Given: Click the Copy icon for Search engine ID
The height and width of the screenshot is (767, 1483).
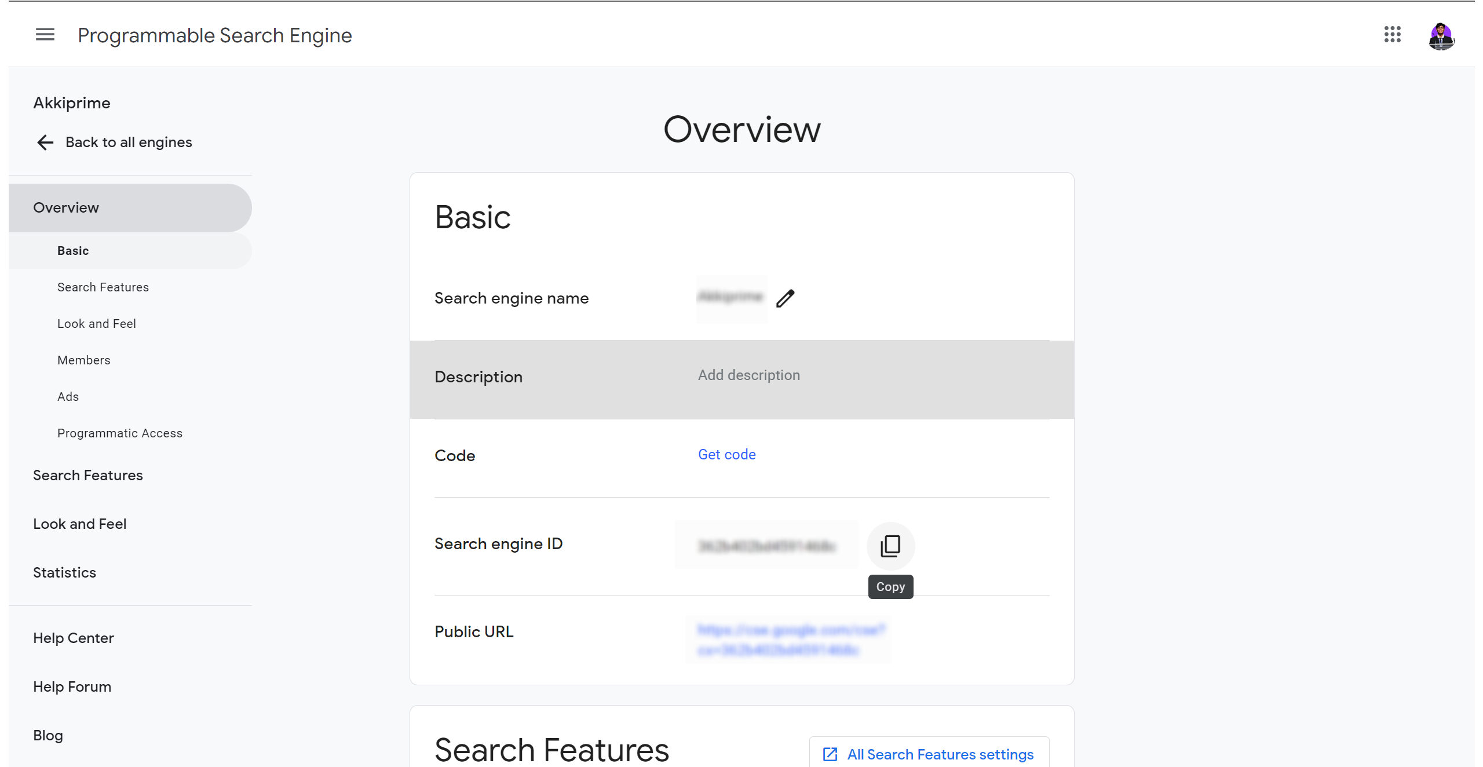Looking at the screenshot, I should coord(891,546).
